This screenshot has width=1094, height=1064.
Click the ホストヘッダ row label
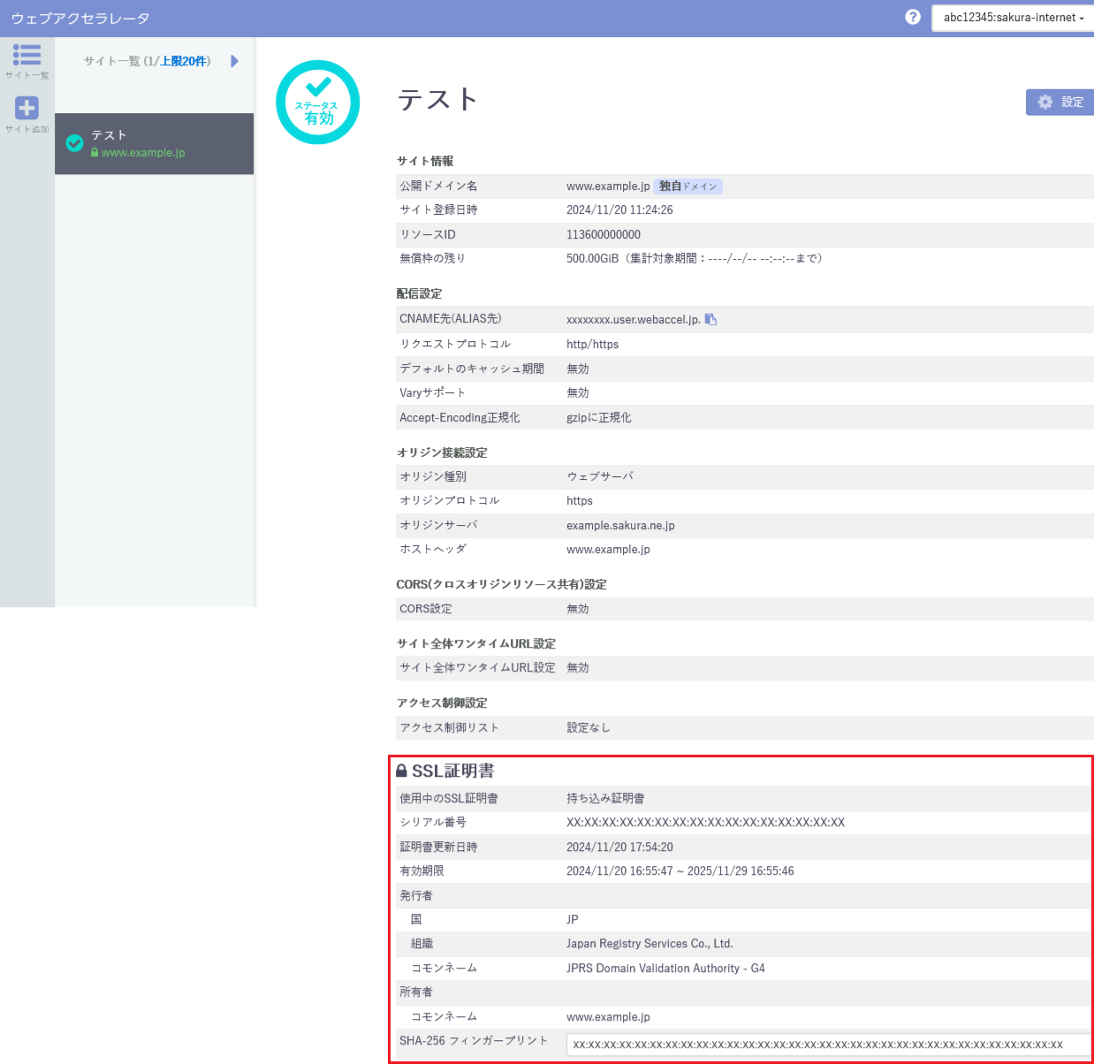(433, 550)
